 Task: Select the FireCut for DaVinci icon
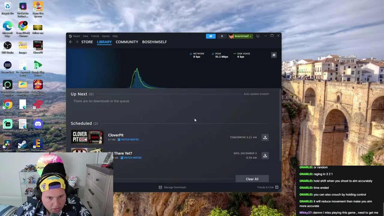[x=22, y=10]
